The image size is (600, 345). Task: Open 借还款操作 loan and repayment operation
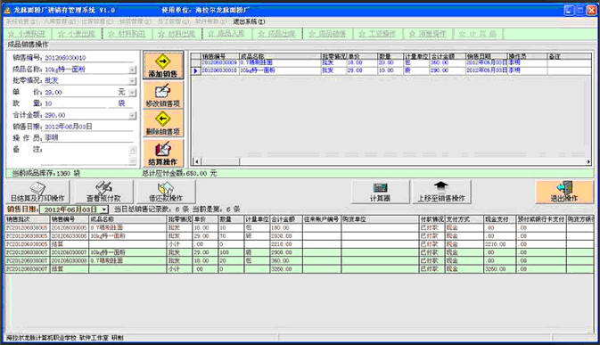pos(166,192)
